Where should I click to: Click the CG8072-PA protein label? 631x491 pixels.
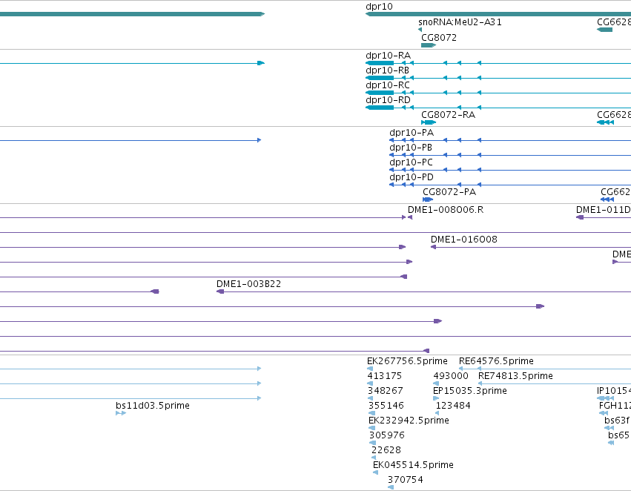[449, 192]
